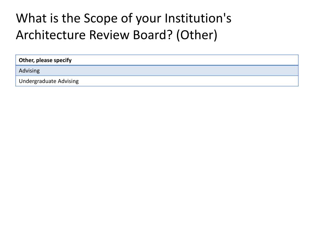Click "(Other)" at the end of the title

point(197,35)
